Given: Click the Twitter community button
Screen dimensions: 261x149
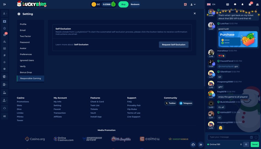Looking at the screenshot, I should click(170, 103).
